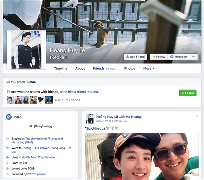The height and width of the screenshot is (180, 204).
Task: Click the green Follow button
Action: (x=187, y=93)
